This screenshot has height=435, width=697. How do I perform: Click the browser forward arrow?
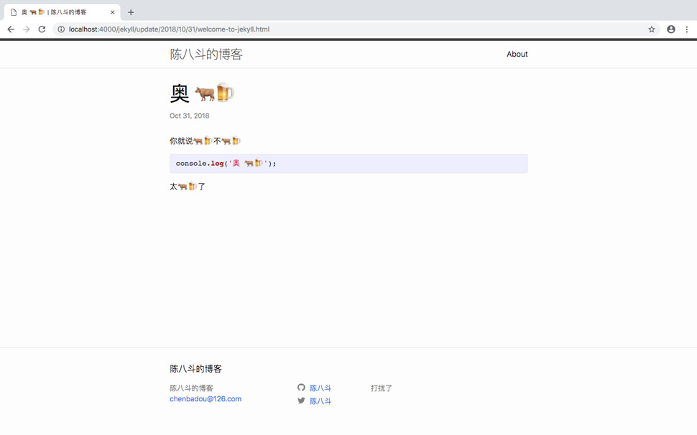(26, 29)
